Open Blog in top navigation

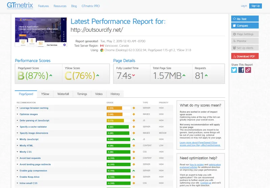(x=74, y=6)
